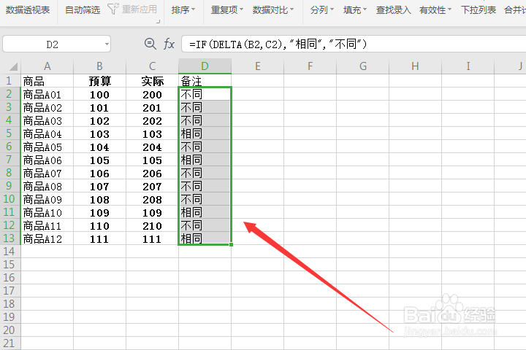Select row 21 header
Screen dimensions: 526x350
9,343
